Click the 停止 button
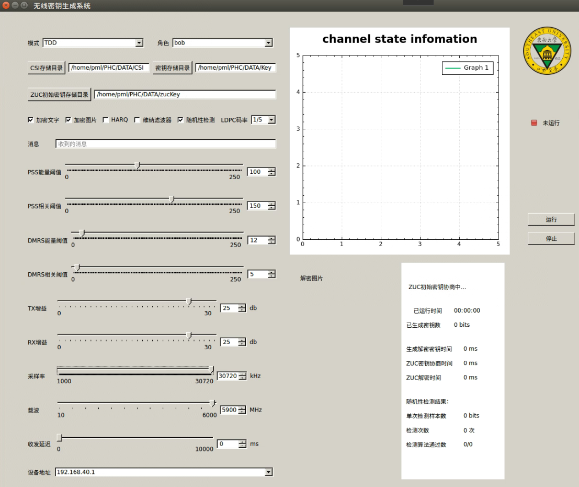The width and height of the screenshot is (579, 487). pos(551,239)
